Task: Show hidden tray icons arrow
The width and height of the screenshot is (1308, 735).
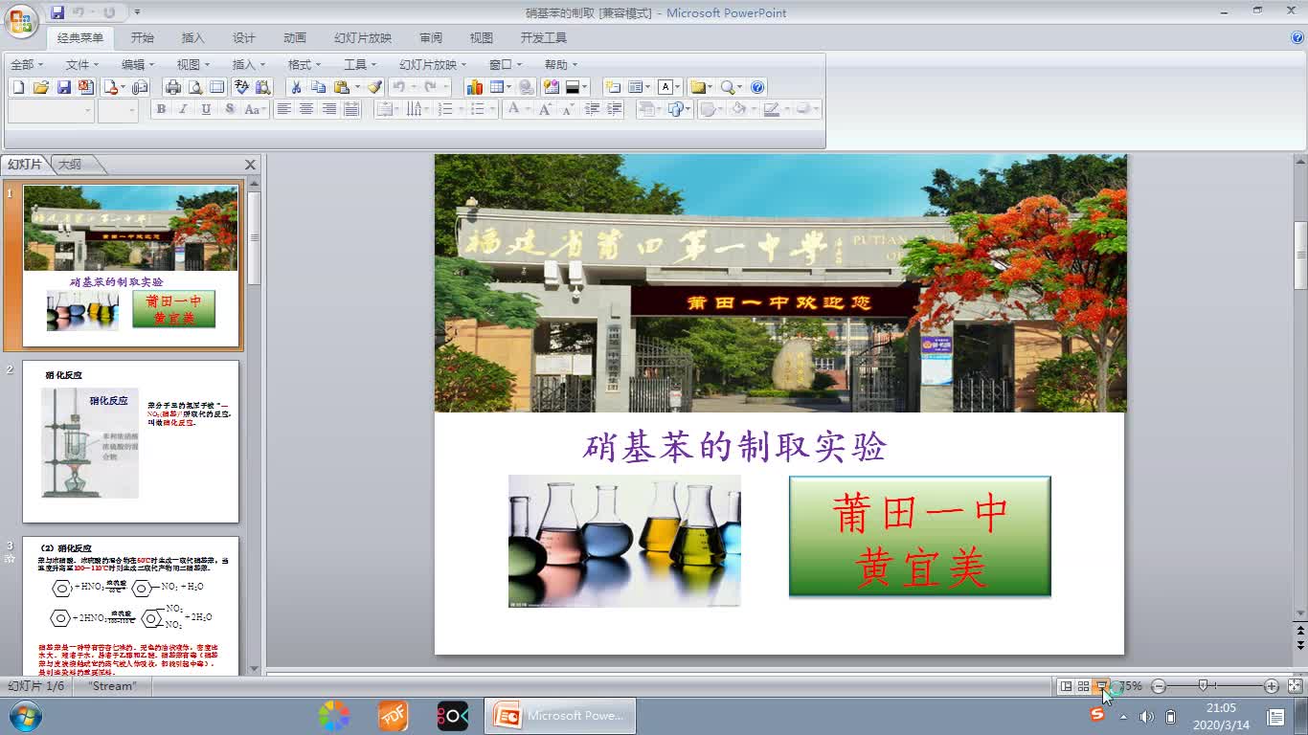Action: [x=1123, y=717]
